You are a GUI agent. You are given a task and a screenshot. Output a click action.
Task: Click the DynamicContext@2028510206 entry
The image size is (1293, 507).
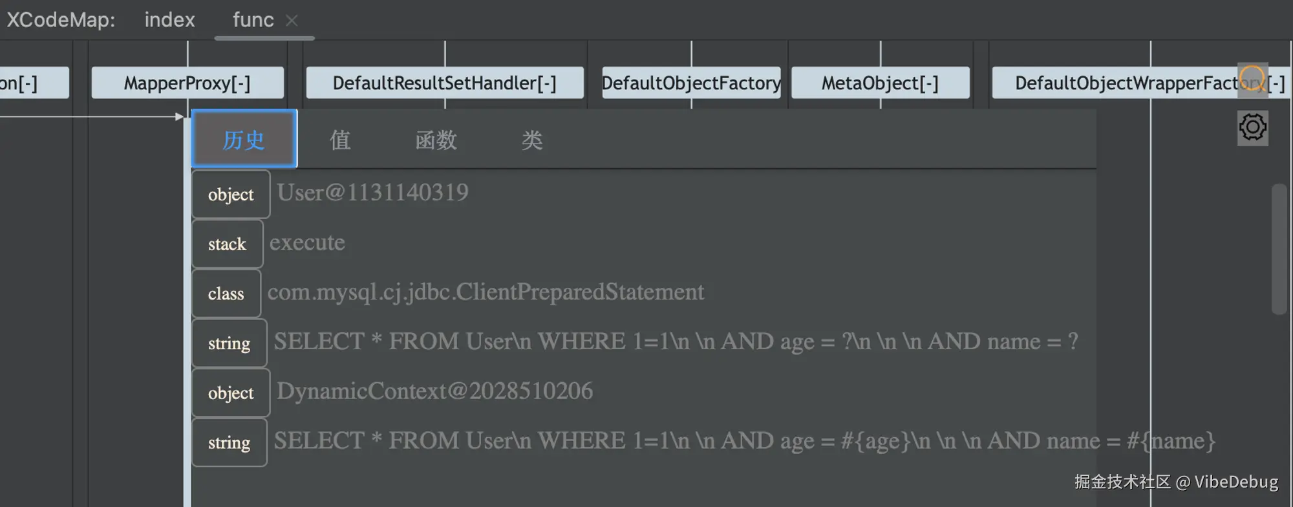(x=434, y=391)
